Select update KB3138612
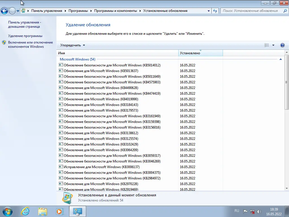The width and height of the screenshot is (289, 217). (x=101, y=133)
